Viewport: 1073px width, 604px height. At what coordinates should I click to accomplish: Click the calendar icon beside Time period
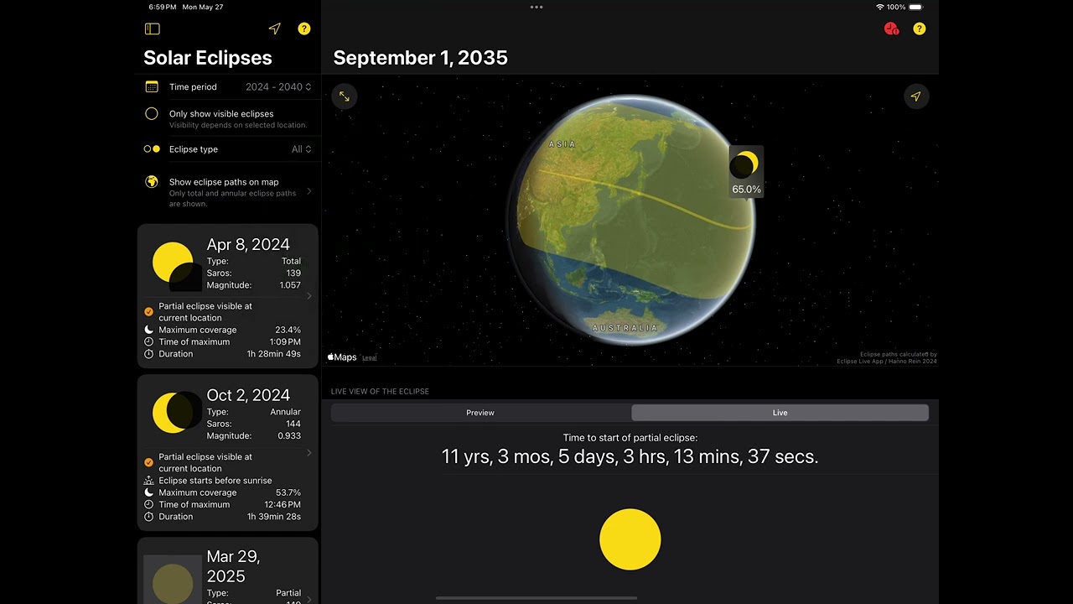pos(152,86)
